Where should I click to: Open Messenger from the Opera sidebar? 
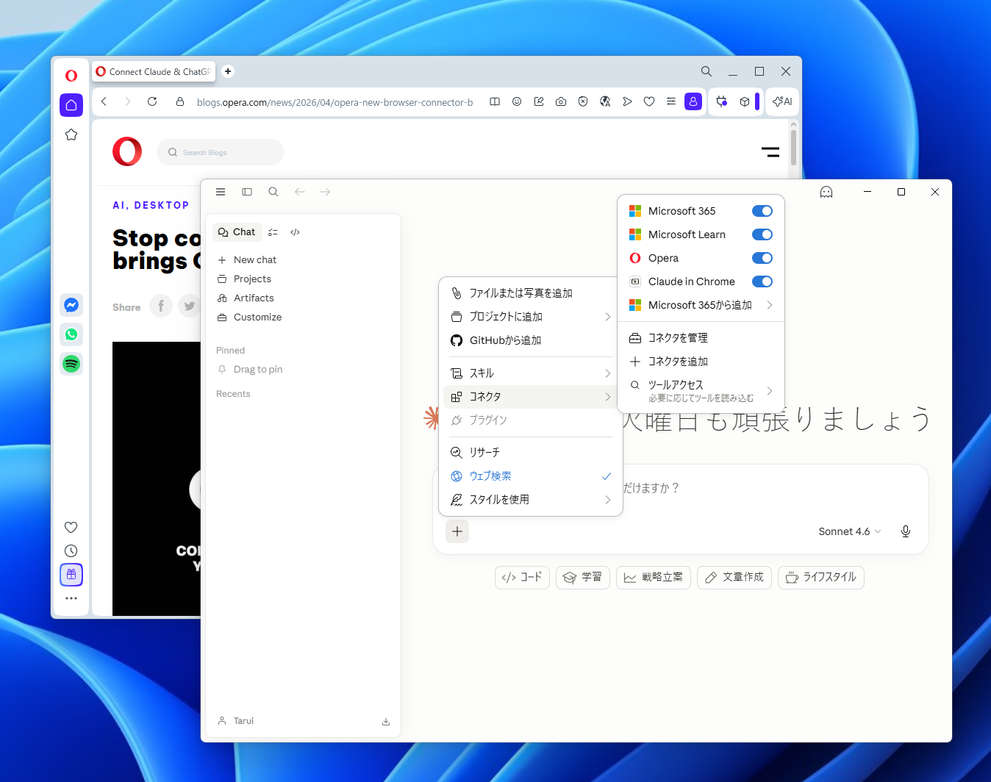point(71,305)
